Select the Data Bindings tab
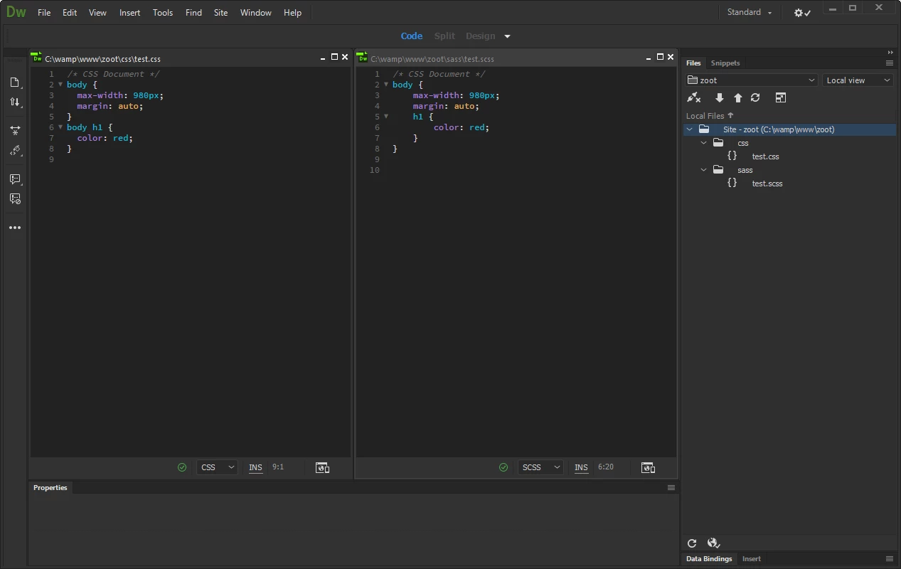The height and width of the screenshot is (569, 901). click(709, 558)
